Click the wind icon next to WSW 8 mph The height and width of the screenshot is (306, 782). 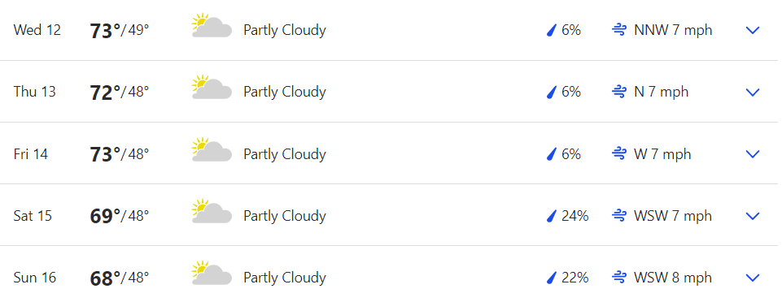(619, 278)
